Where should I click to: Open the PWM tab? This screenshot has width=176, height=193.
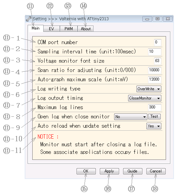pos(69,29)
